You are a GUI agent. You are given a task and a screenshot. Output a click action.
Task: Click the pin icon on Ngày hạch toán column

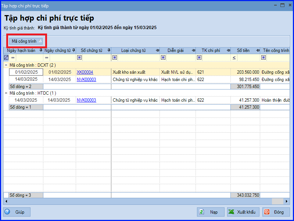[40, 50]
